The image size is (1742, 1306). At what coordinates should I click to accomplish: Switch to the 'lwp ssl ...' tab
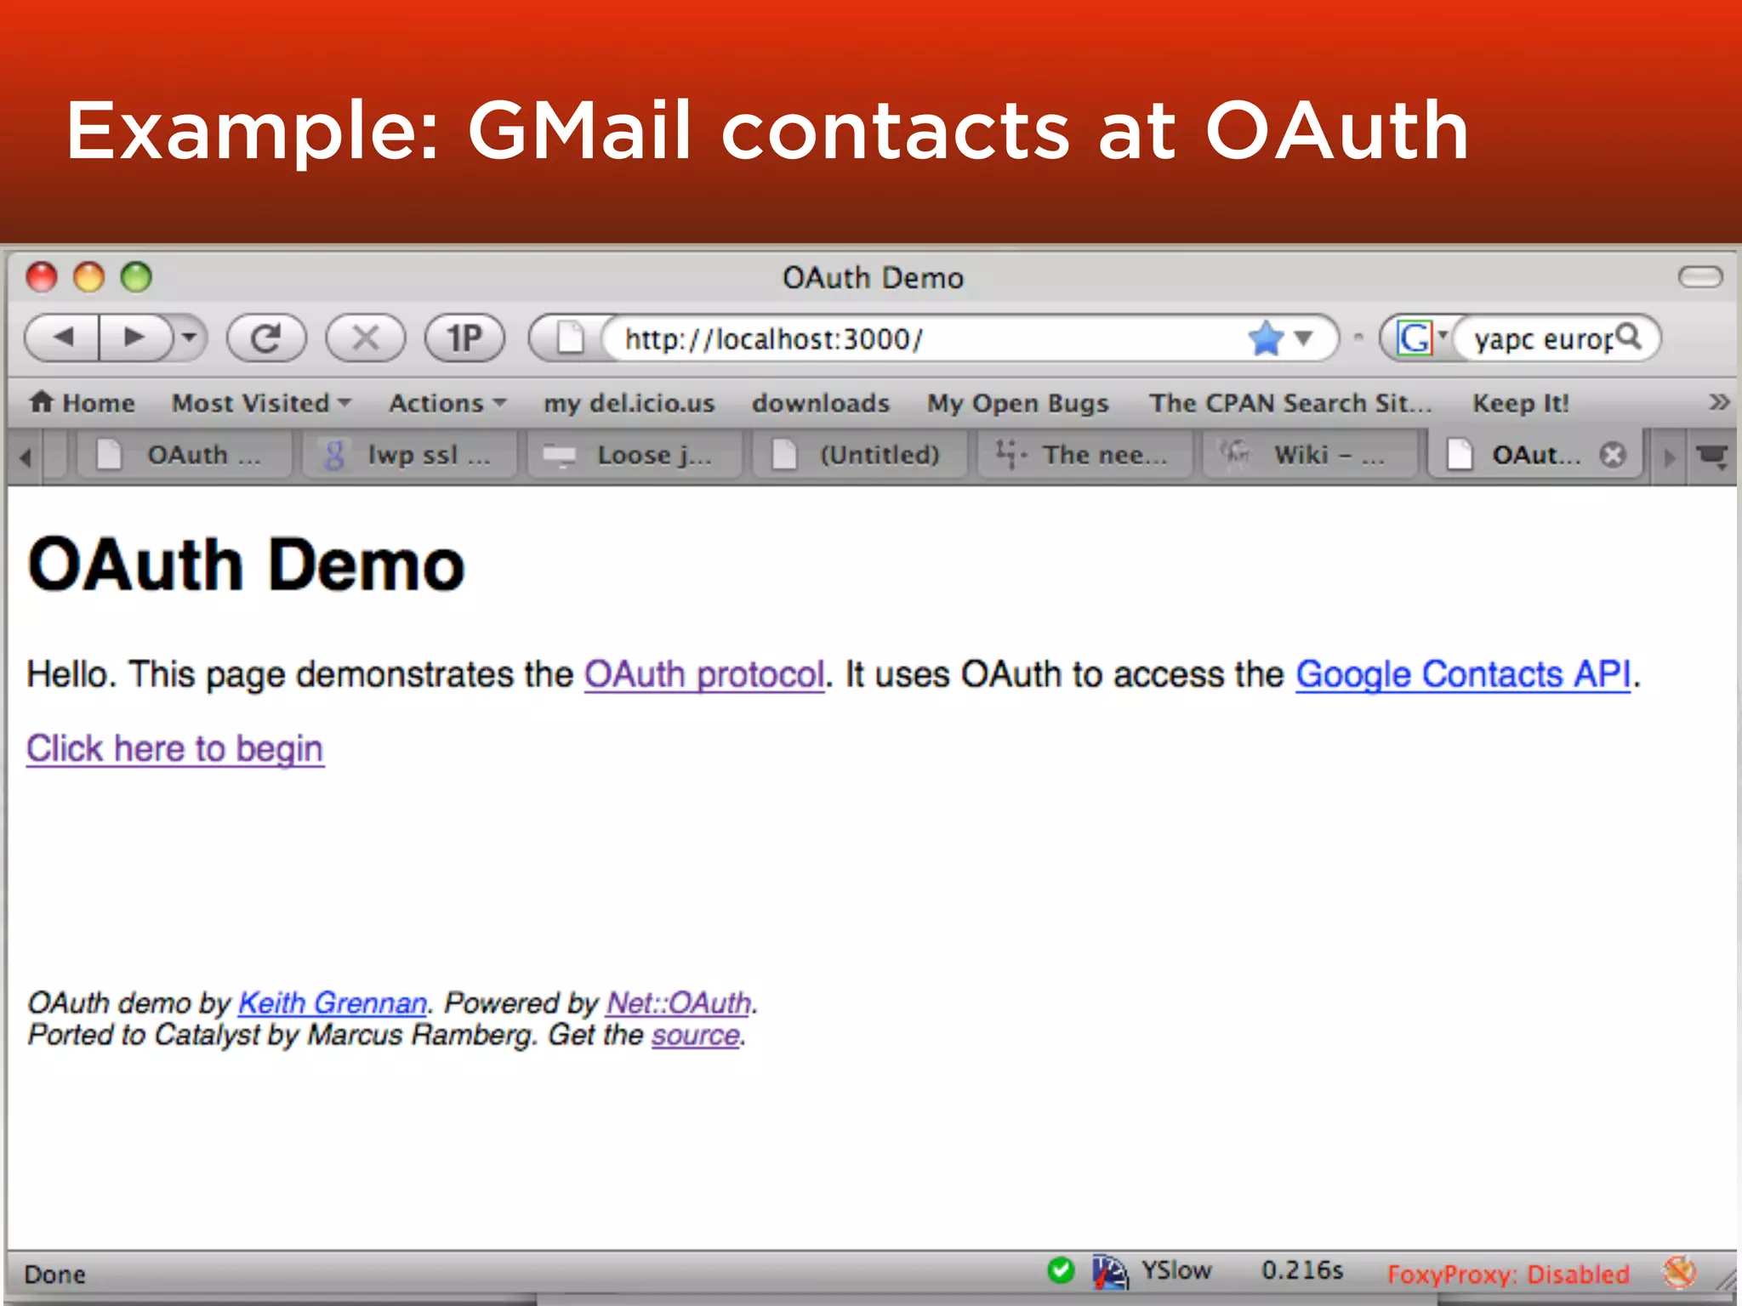[x=408, y=455]
